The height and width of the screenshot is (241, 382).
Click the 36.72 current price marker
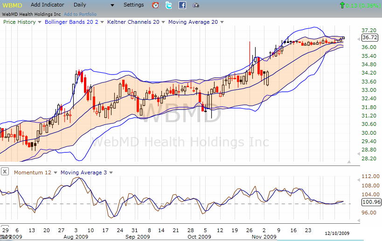point(369,37)
